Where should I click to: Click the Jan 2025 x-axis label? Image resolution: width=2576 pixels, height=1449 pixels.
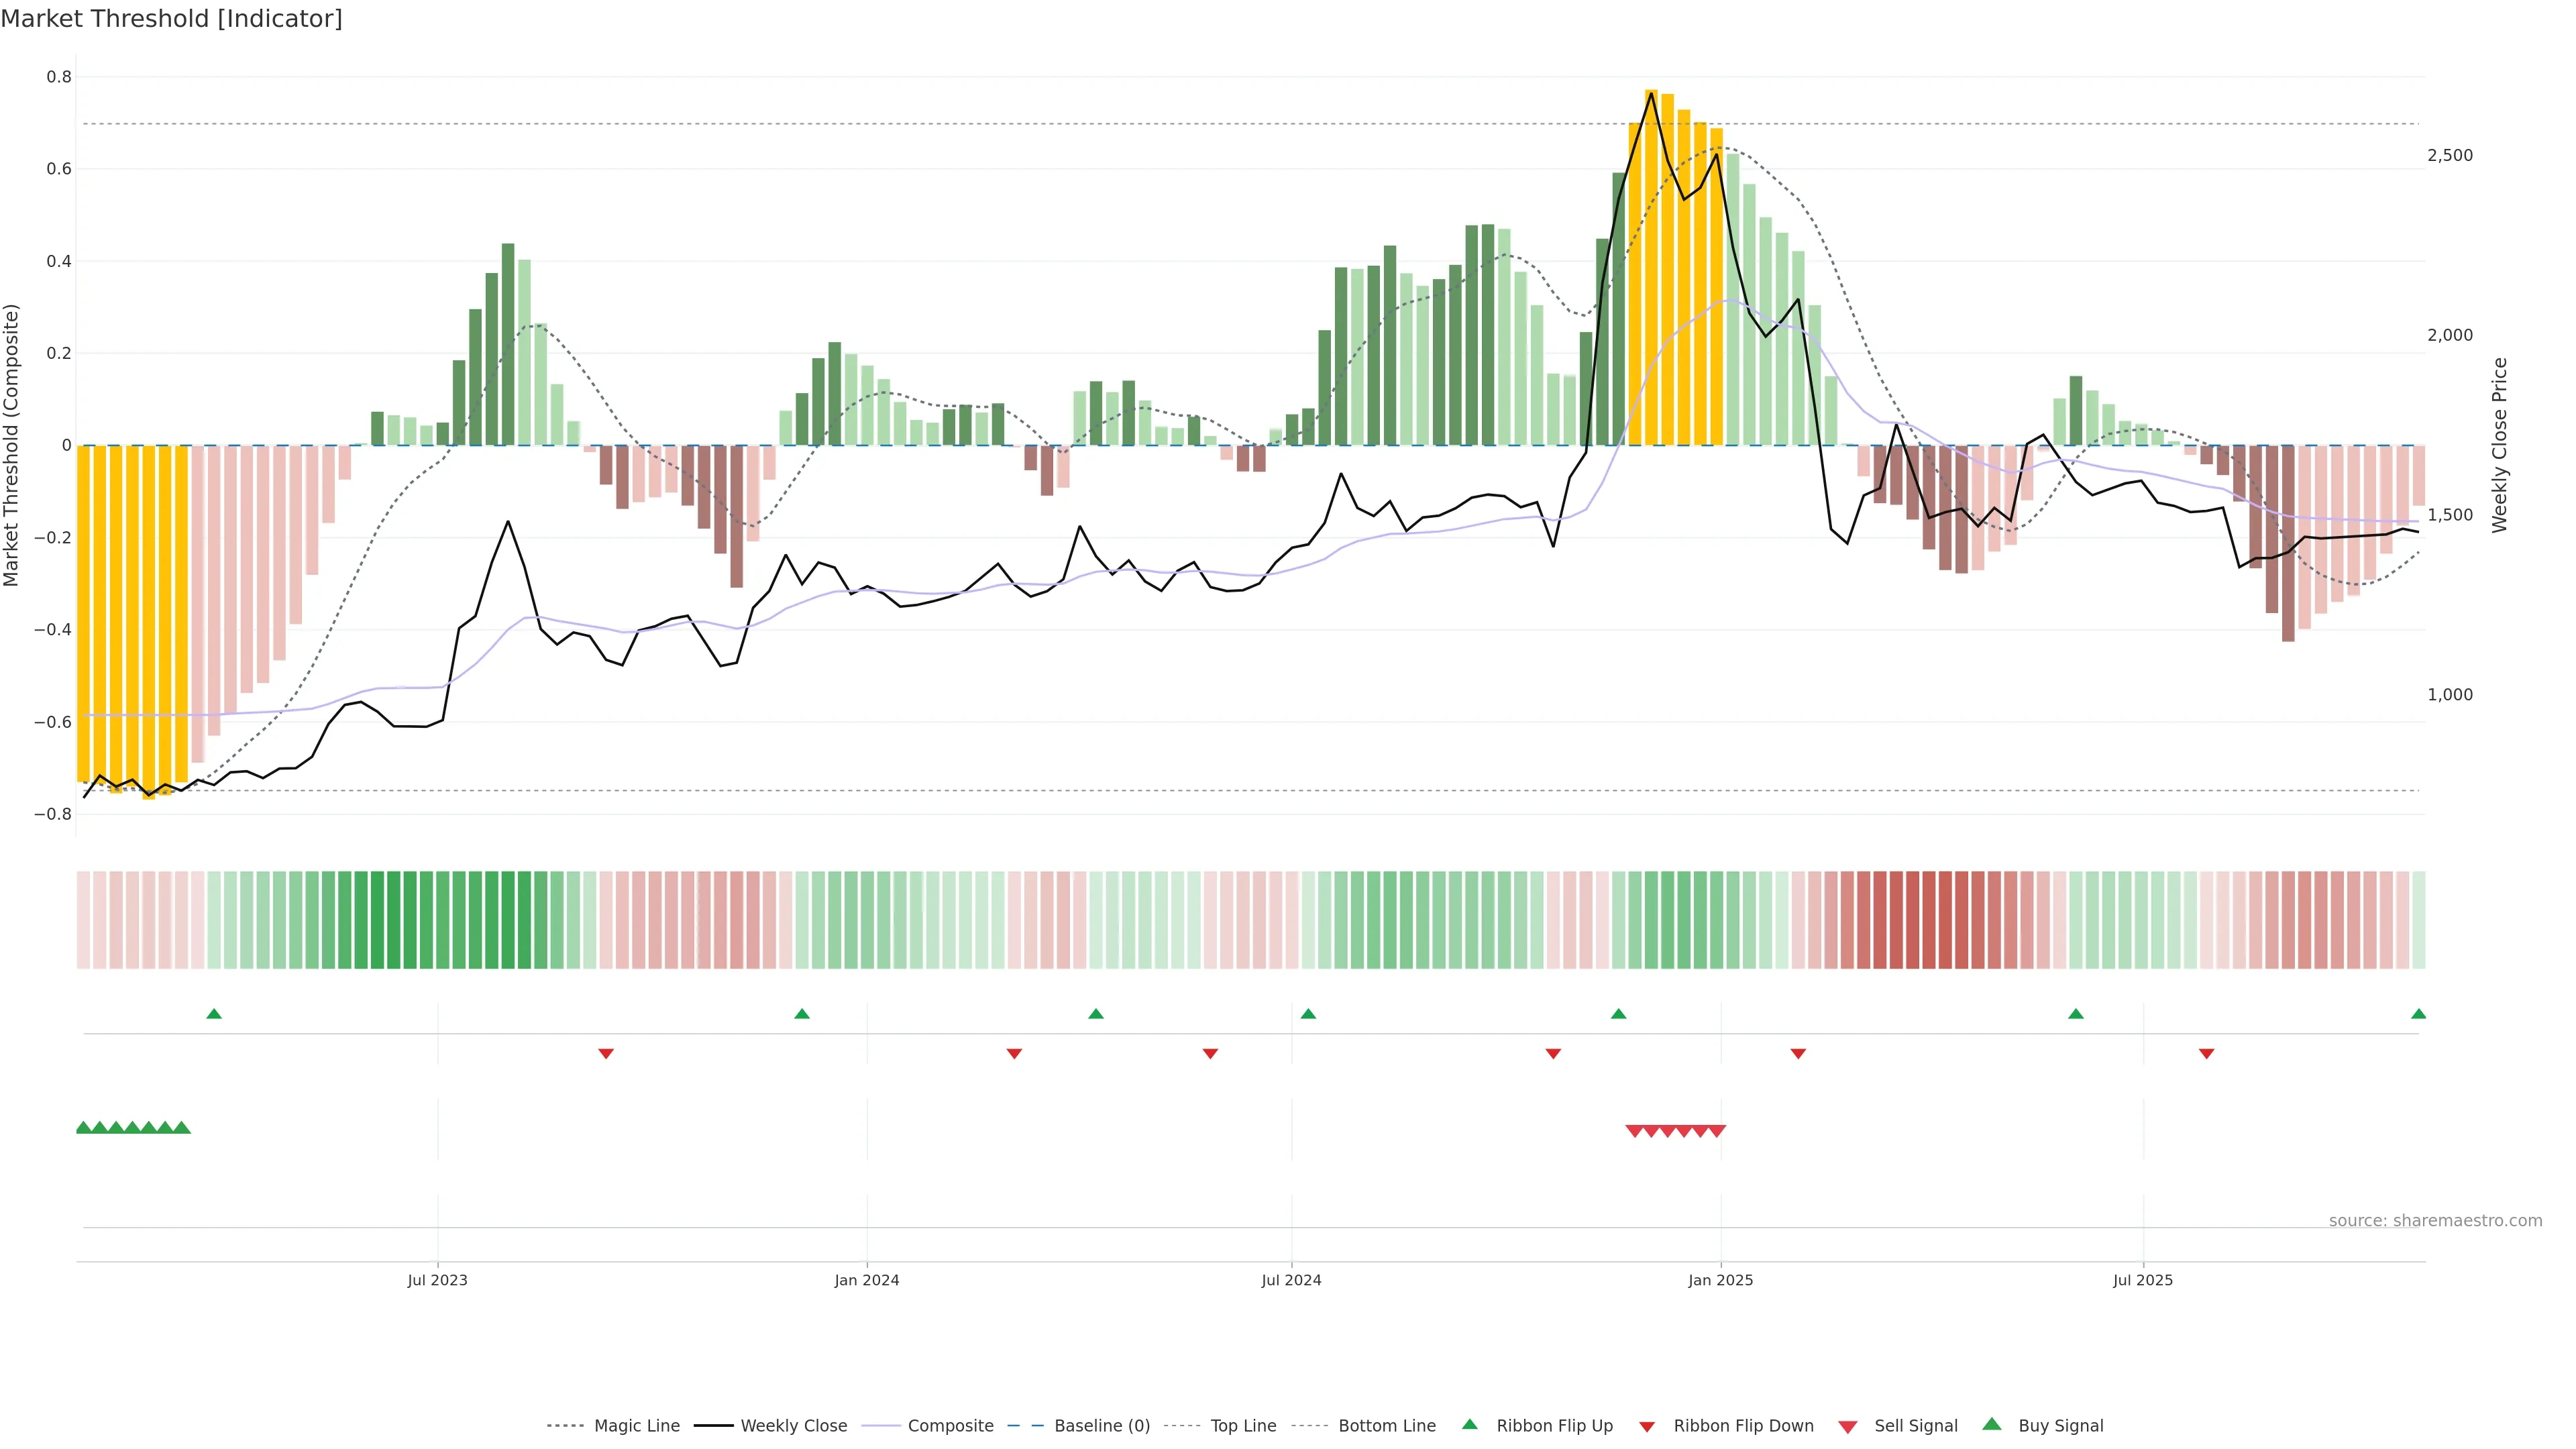tap(1720, 1281)
